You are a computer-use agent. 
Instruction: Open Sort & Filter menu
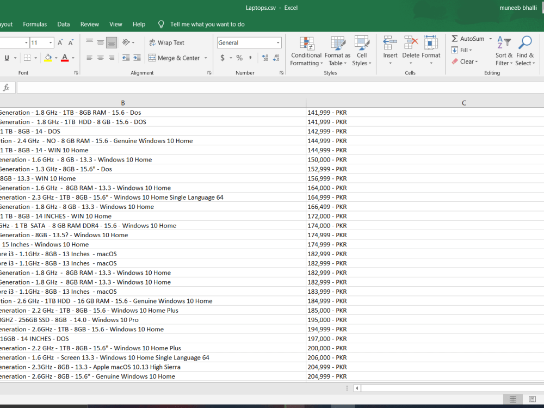coord(504,51)
